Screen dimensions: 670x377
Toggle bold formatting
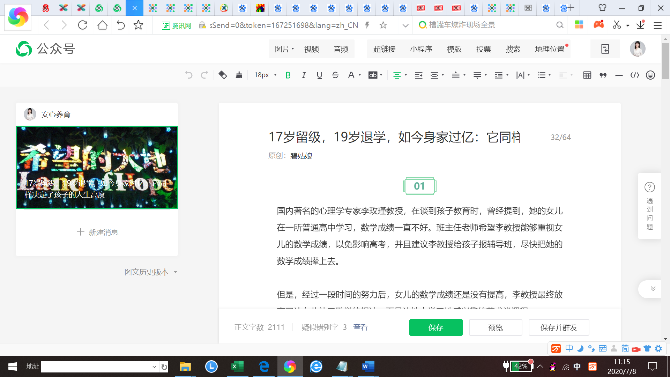click(x=288, y=75)
